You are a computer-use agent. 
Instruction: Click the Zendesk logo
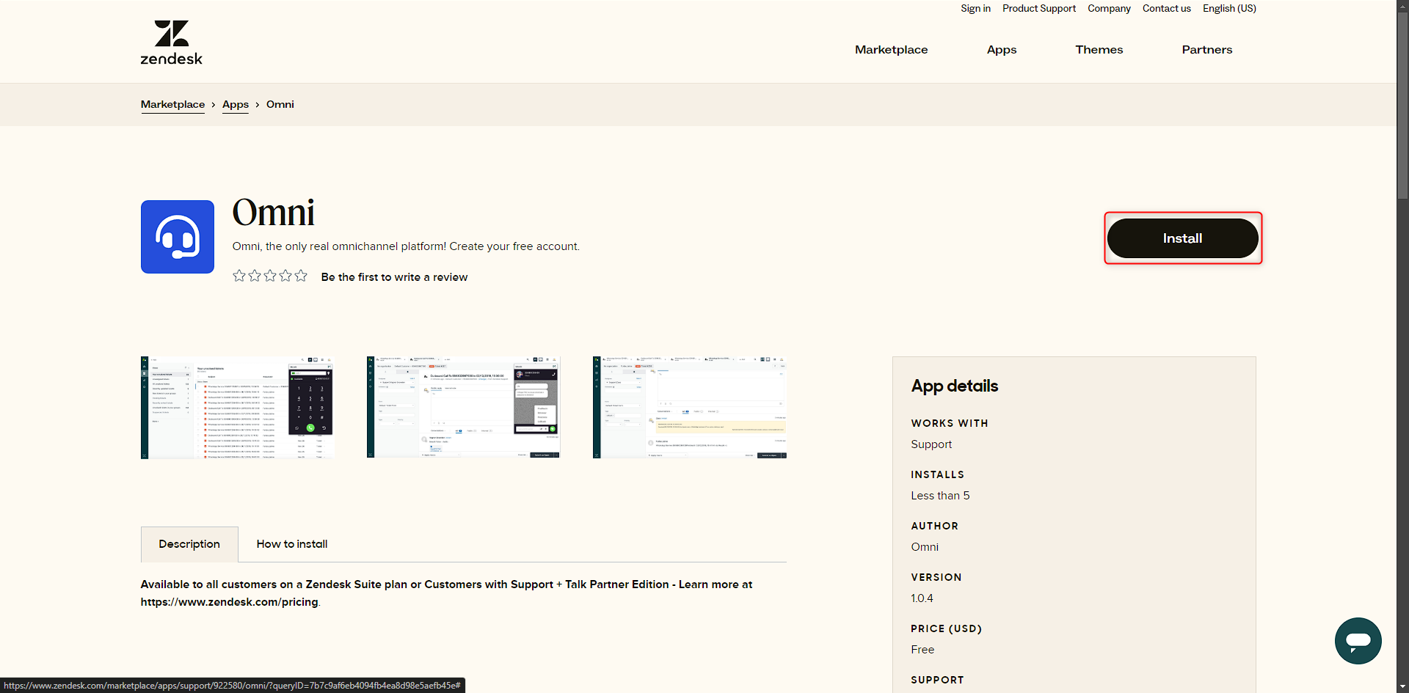tap(171, 43)
